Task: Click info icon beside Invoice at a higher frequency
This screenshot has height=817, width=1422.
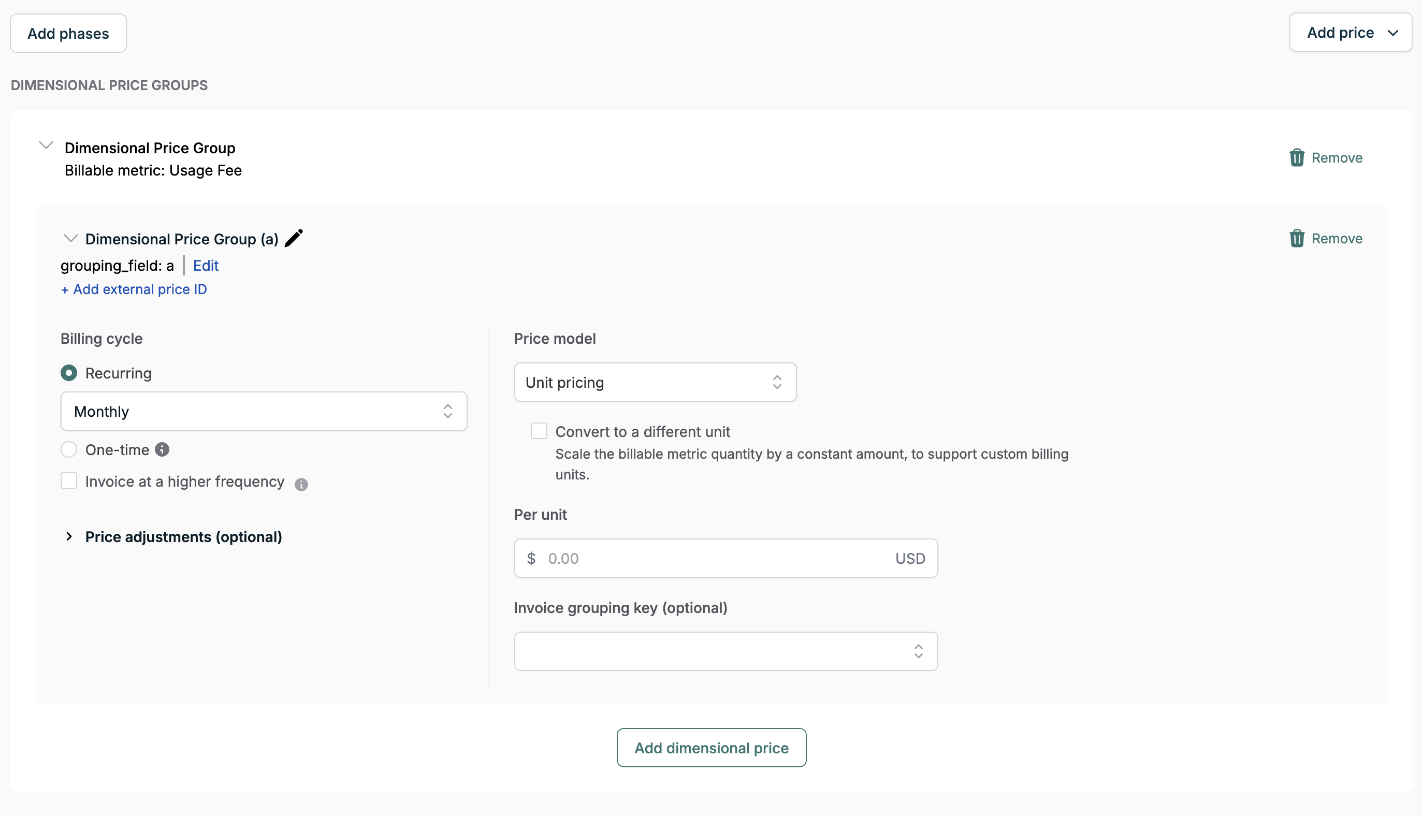Action: pyautogui.click(x=301, y=484)
